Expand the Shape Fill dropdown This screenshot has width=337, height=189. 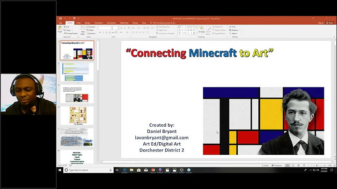[217, 27]
